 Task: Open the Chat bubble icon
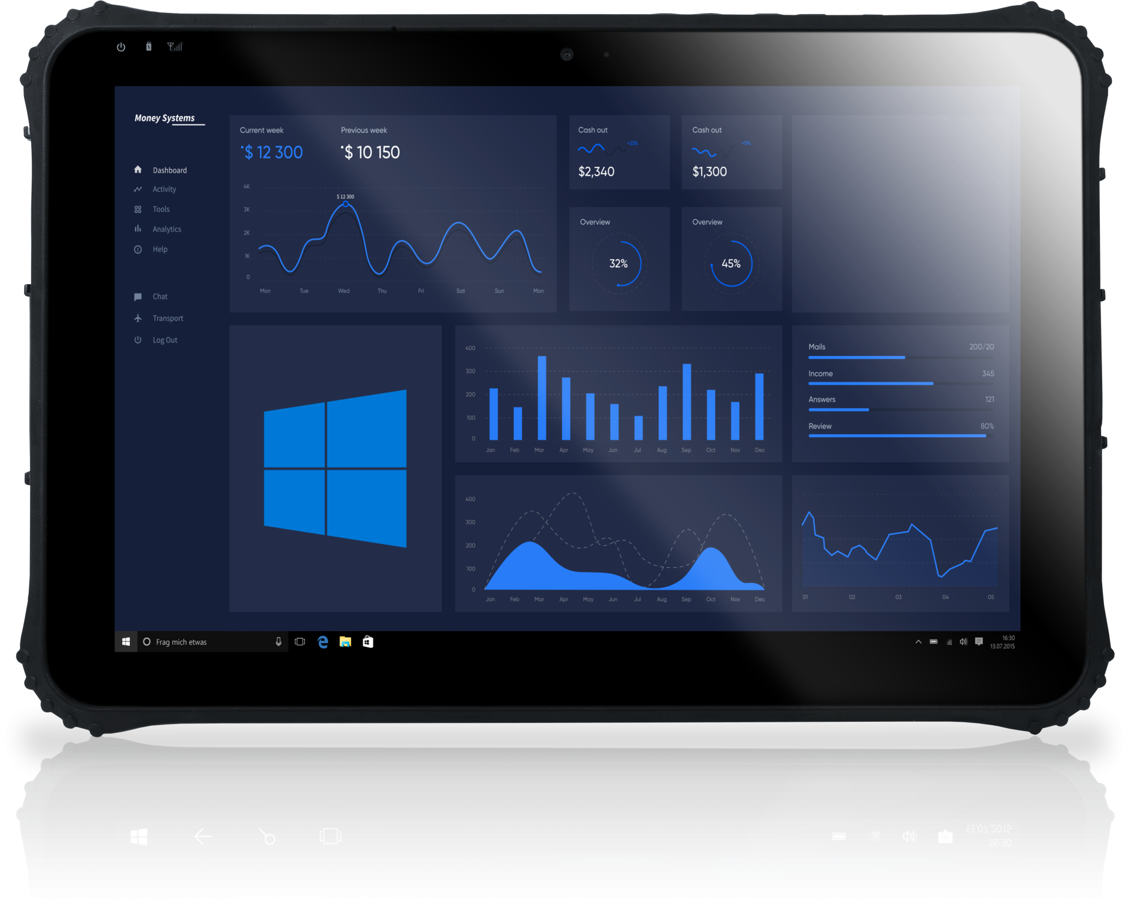138,297
